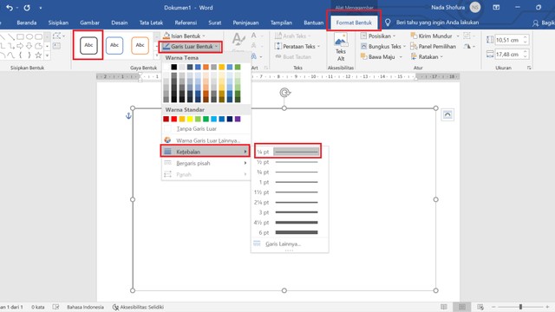
Task: Pick the red standard color swatch
Action: coord(173,119)
